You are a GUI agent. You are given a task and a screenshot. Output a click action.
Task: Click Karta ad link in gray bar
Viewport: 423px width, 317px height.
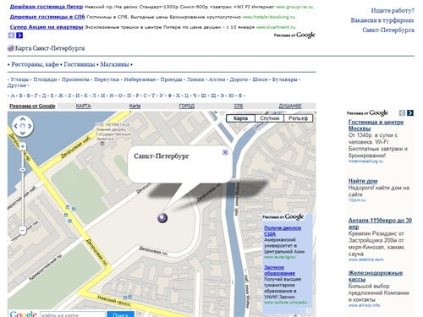(x=135, y=106)
